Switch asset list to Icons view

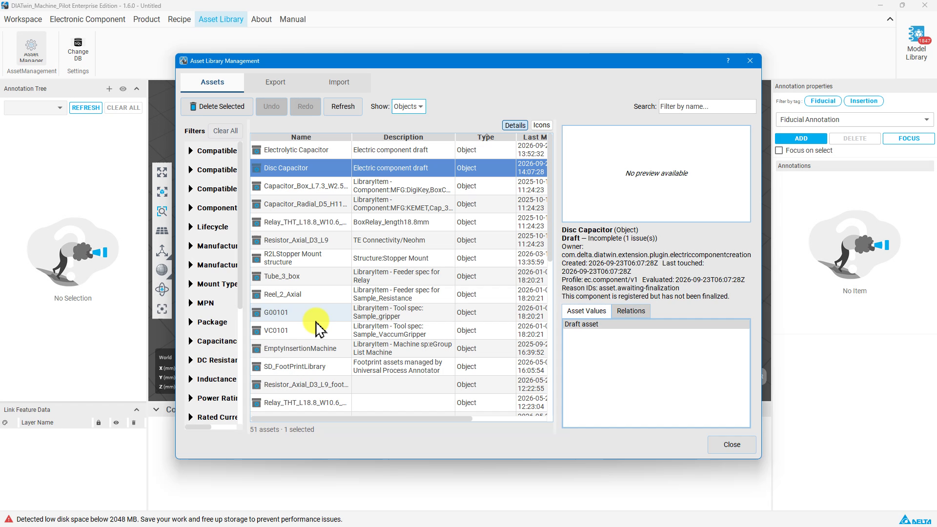(541, 125)
